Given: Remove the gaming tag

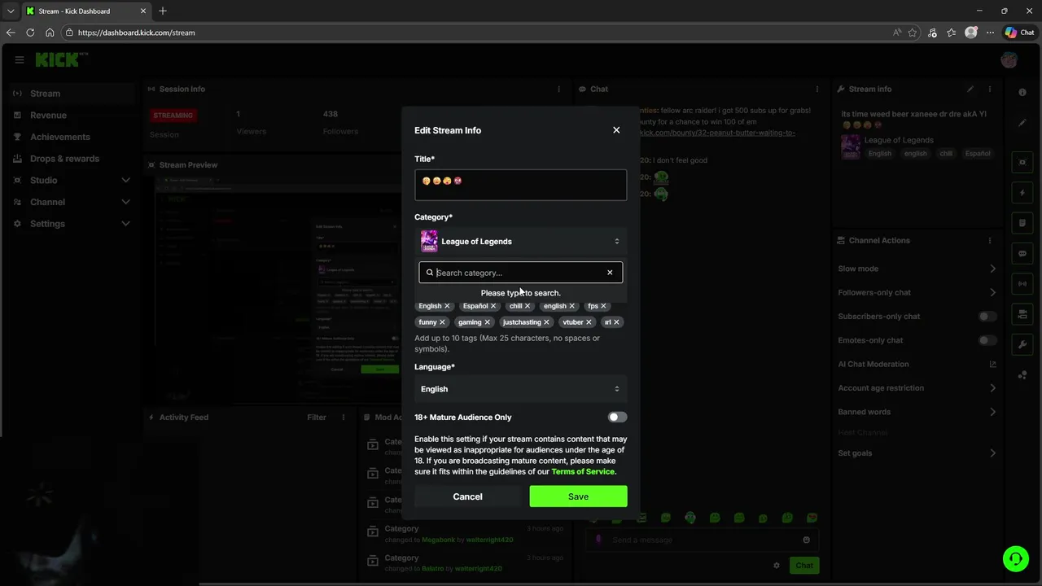Looking at the screenshot, I should click(487, 322).
